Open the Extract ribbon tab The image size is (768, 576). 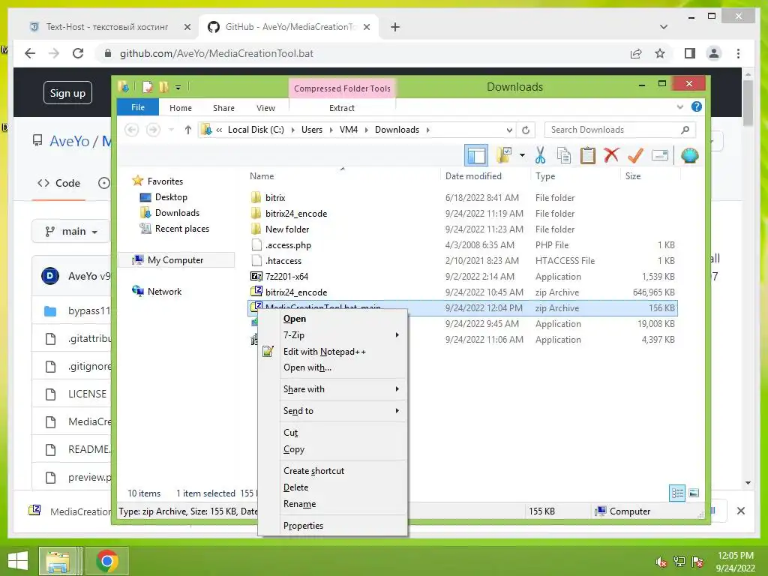(x=341, y=108)
